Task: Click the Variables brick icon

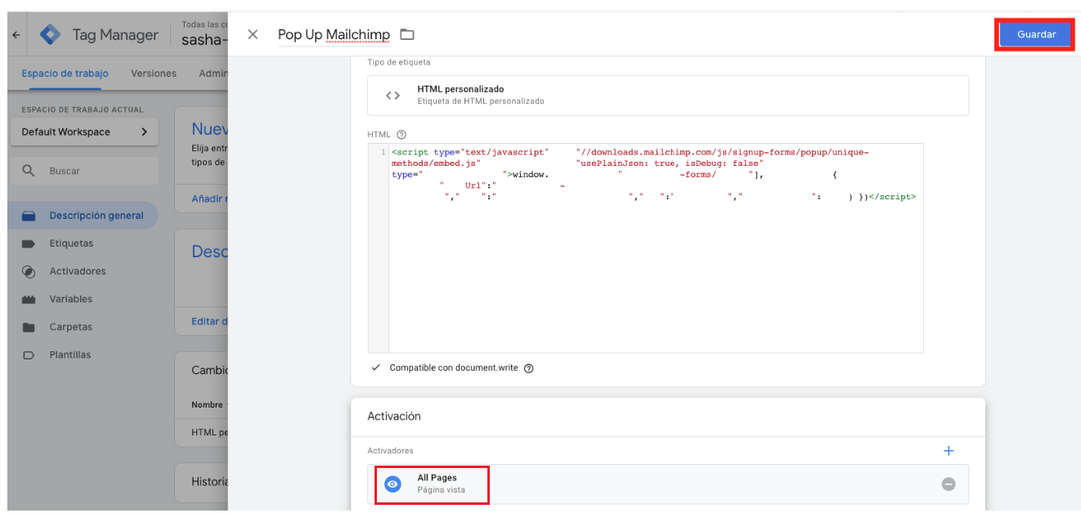Action: click(29, 300)
